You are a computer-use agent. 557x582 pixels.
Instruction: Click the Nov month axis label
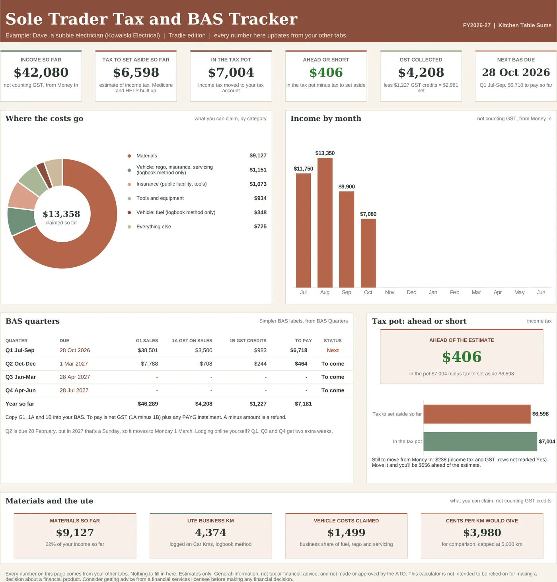[390, 292]
